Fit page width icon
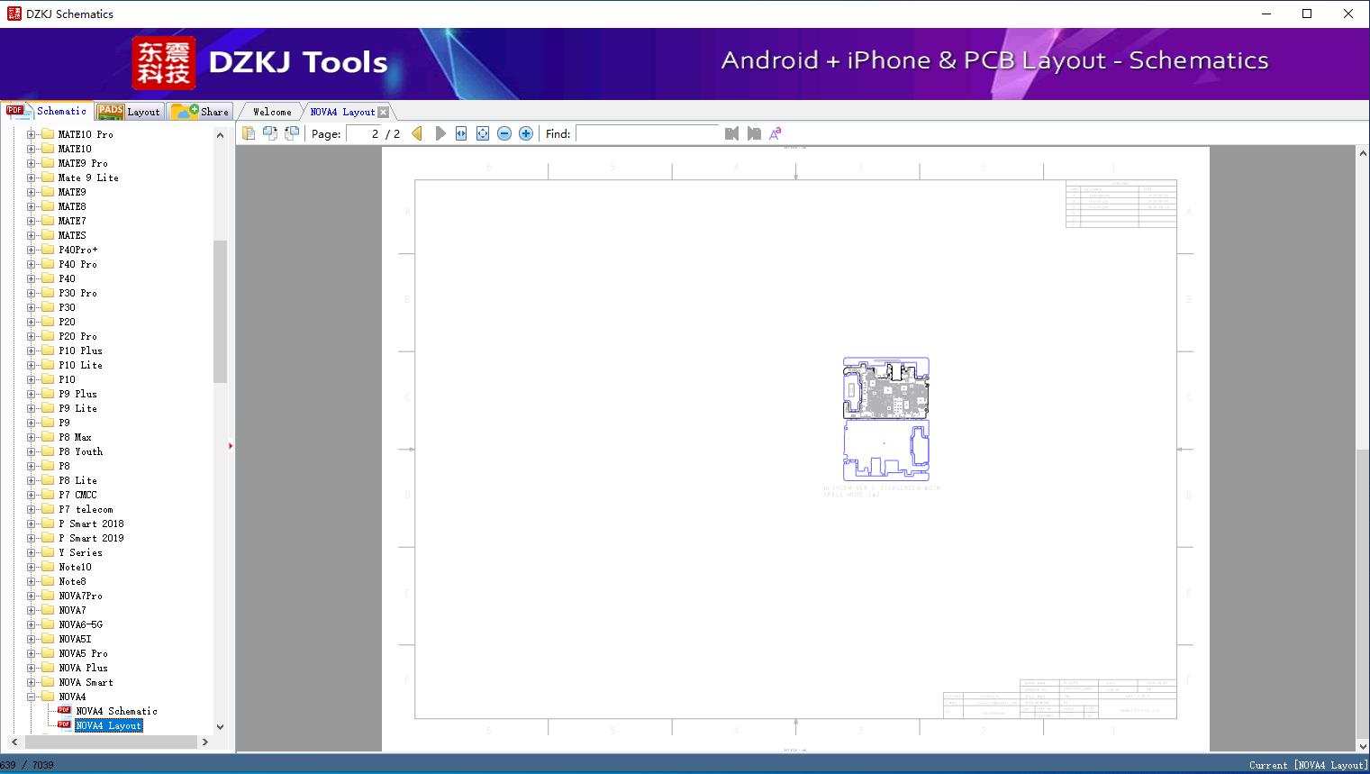The height and width of the screenshot is (774, 1370). [x=461, y=133]
